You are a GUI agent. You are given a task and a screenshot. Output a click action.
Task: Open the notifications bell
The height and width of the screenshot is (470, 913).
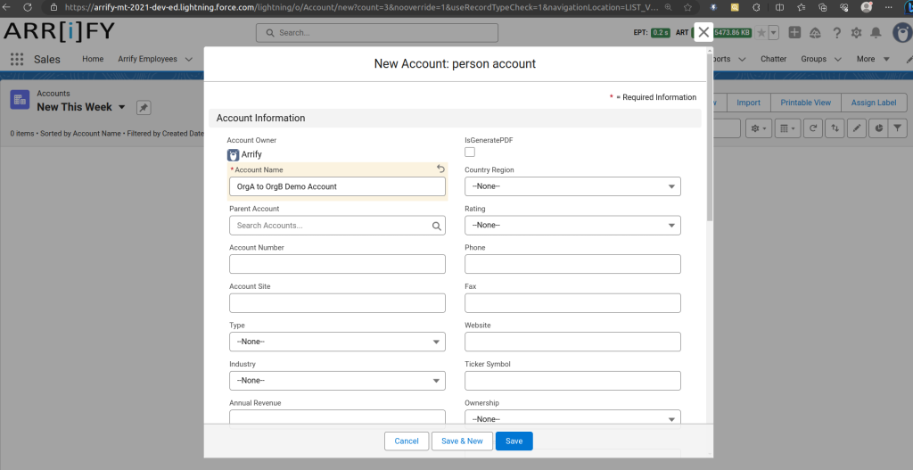876,33
